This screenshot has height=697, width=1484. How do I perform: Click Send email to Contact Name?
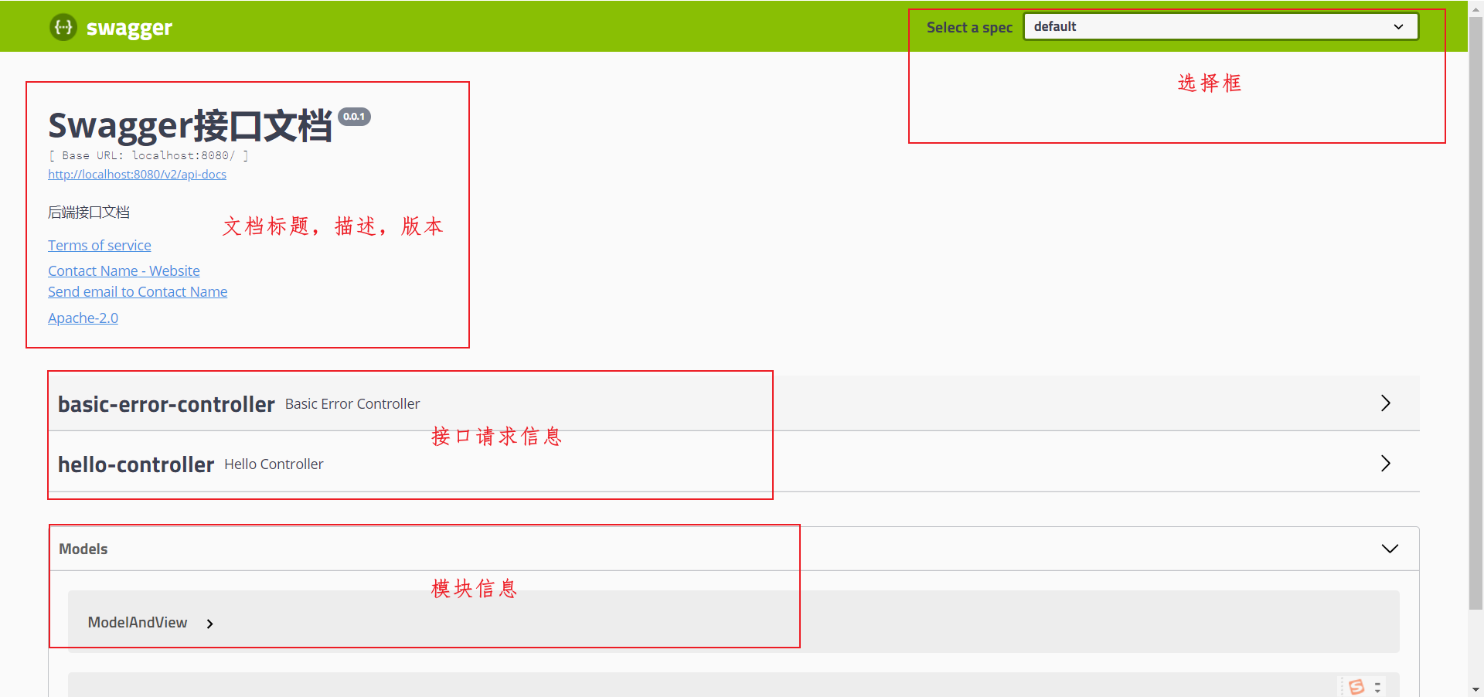[x=138, y=291]
